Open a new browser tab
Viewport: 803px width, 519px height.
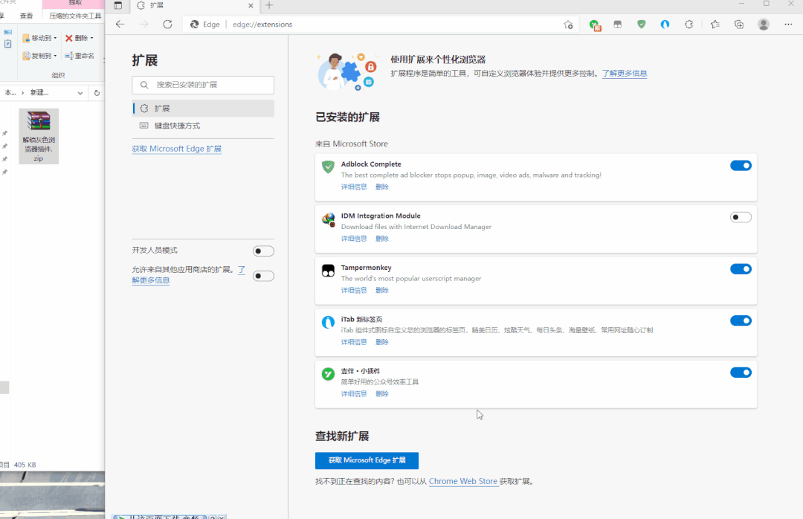(269, 6)
